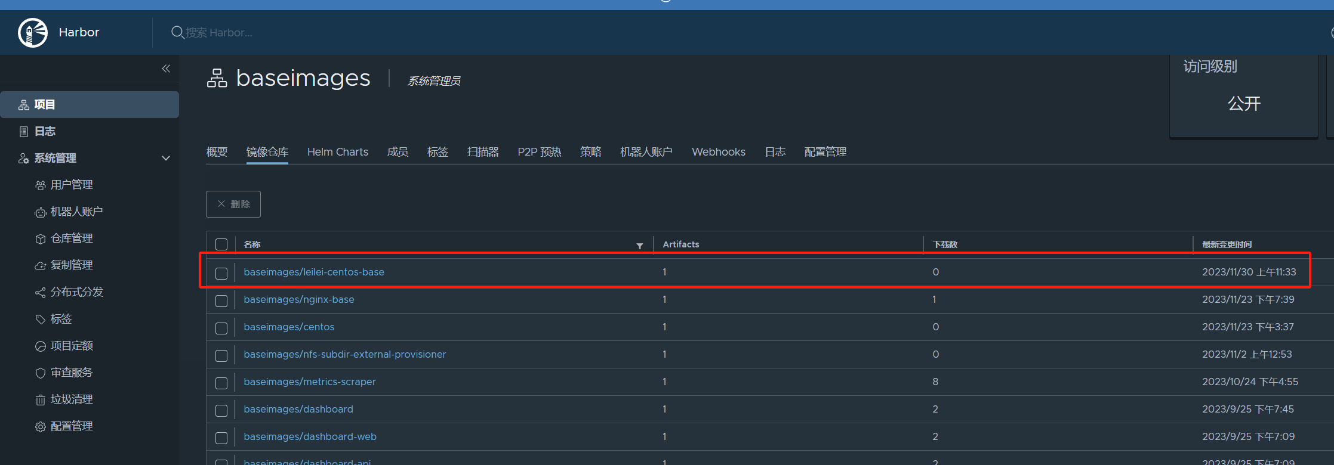This screenshot has width=1334, height=465.
Task: Click the 垃圾清理 trash icon
Action: click(x=41, y=400)
